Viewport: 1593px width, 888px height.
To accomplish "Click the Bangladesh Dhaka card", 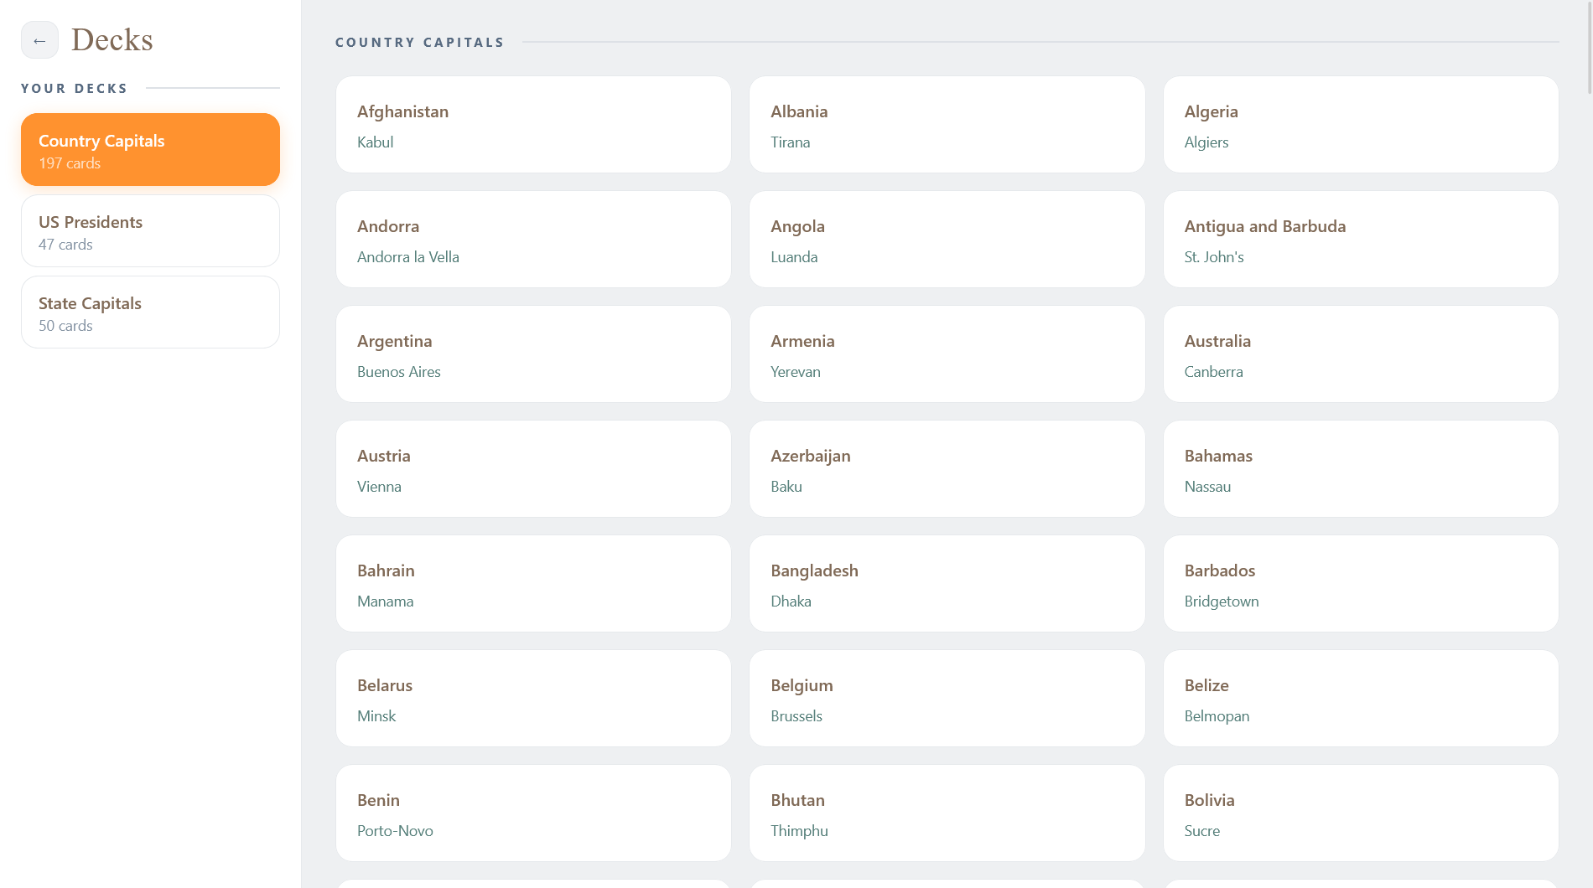I will click(x=947, y=584).
